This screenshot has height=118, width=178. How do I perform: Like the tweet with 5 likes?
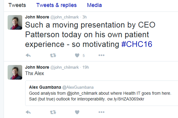point(77,56)
